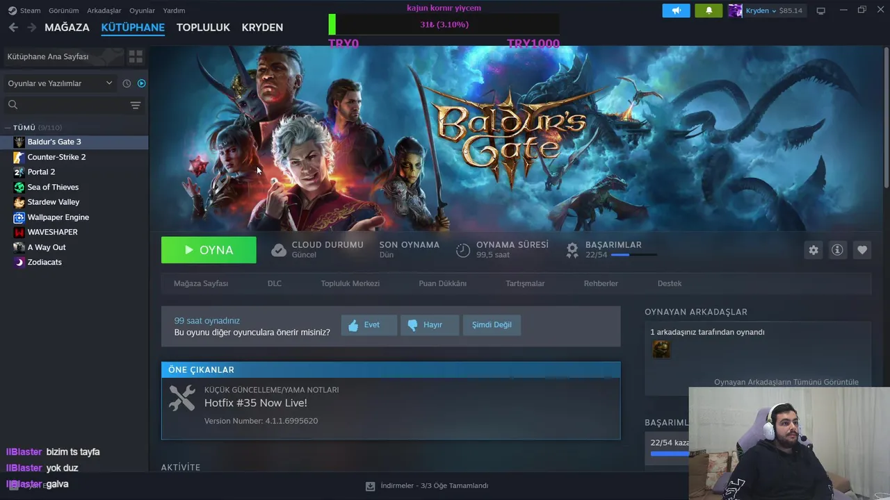The width and height of the screenshot is (890, 500).
Task: Go to the KÜTÜPHANE tab
Action: [133, 27]
